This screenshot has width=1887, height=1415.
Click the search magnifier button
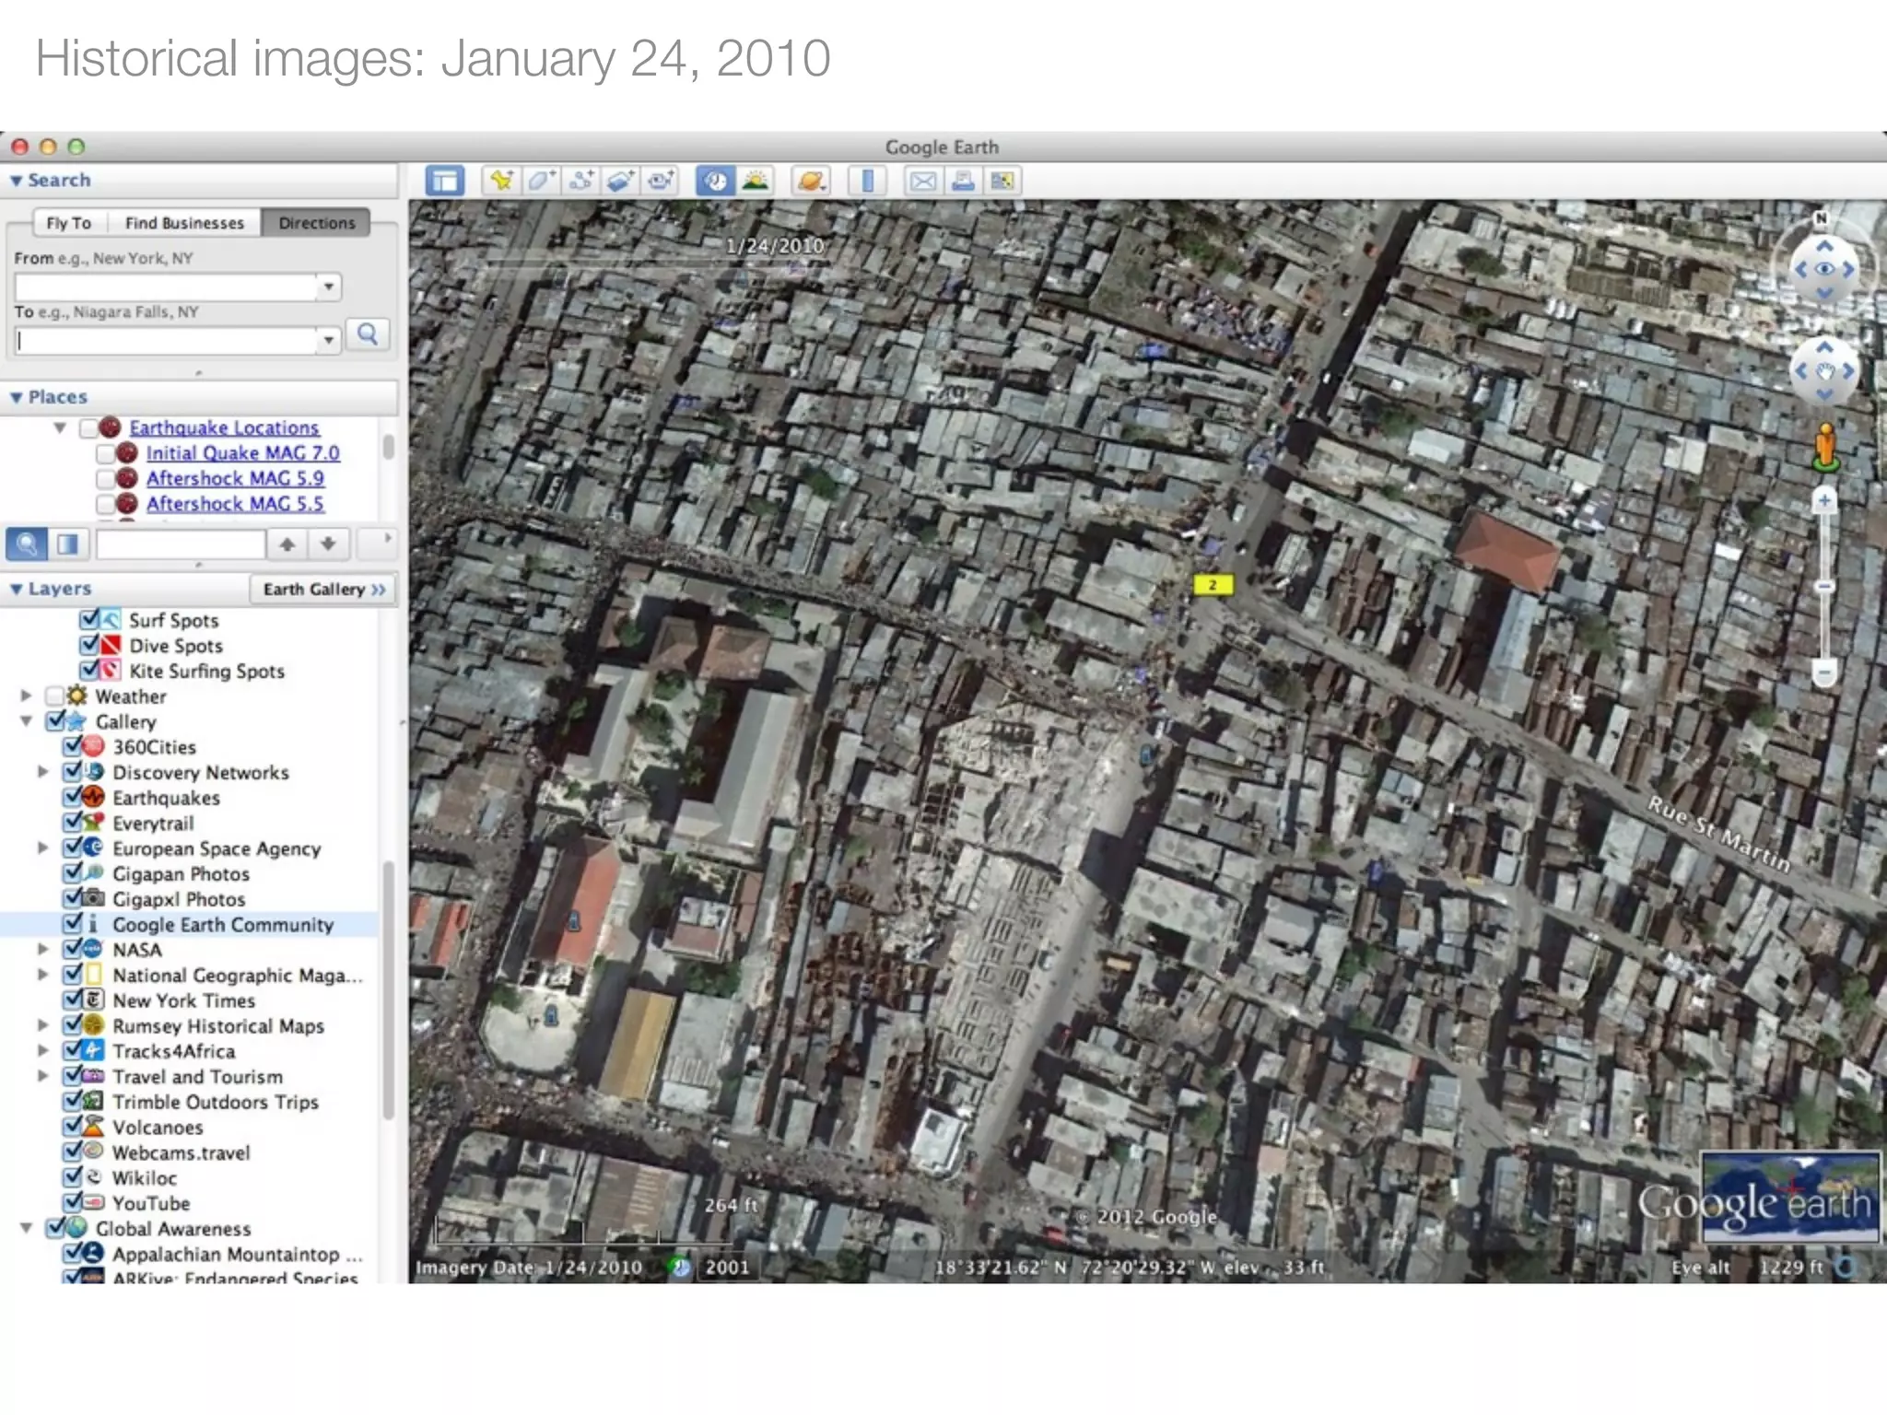pos(368,334)
